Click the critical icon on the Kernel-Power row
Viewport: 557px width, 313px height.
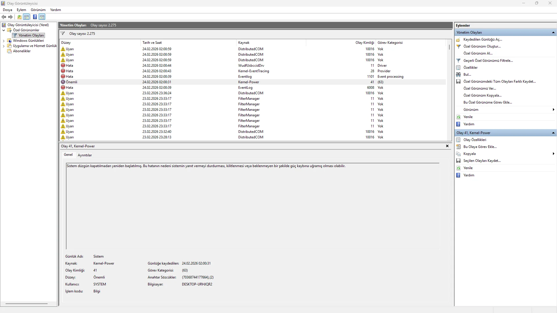(x=63, y=82)
